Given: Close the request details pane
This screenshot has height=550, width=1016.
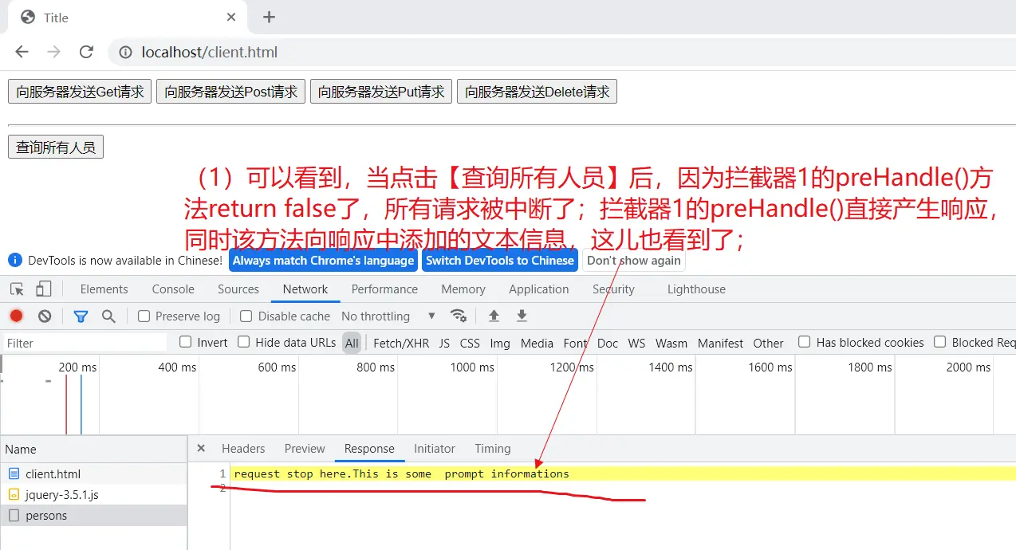Looking at the screenshot, I should click(201, 449).
